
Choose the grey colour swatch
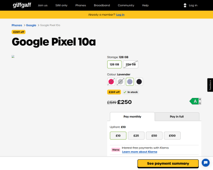point(120,82)
